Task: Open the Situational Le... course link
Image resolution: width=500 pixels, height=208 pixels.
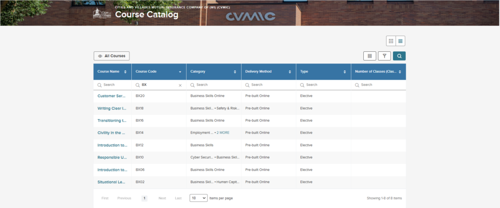Action: [x=112, y=182]
